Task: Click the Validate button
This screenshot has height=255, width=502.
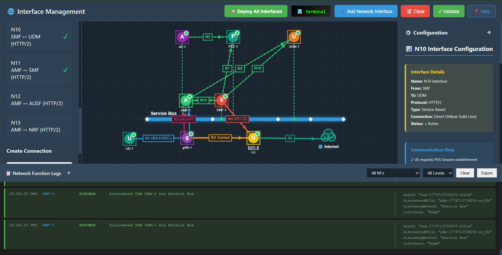Action: tap(449, 11)
